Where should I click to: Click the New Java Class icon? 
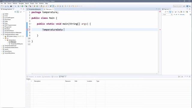(x=37, y=6)
